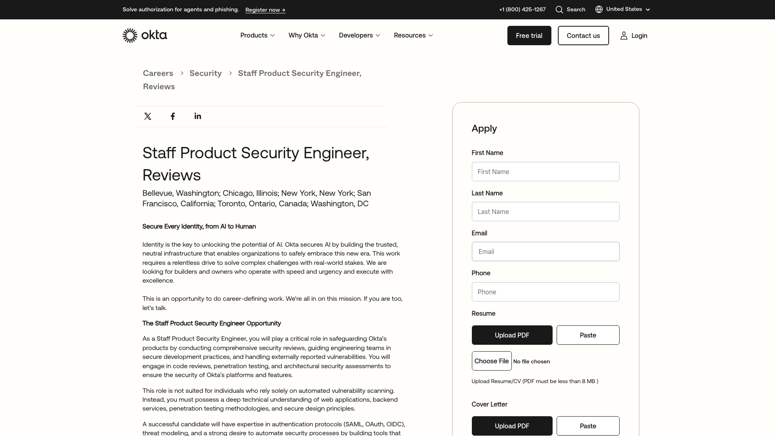This screenshot has width=775, height=436.
Task: Click the Login text link
Action: coord(639,36)
